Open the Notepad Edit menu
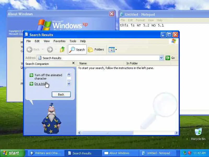This screenshot has width=209, height=157. [x=130, y=20]
